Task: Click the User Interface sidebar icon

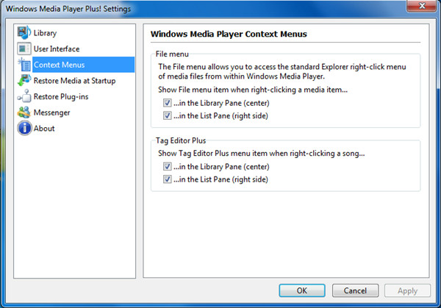Action: pyautogui.click(x=24, y=49)
